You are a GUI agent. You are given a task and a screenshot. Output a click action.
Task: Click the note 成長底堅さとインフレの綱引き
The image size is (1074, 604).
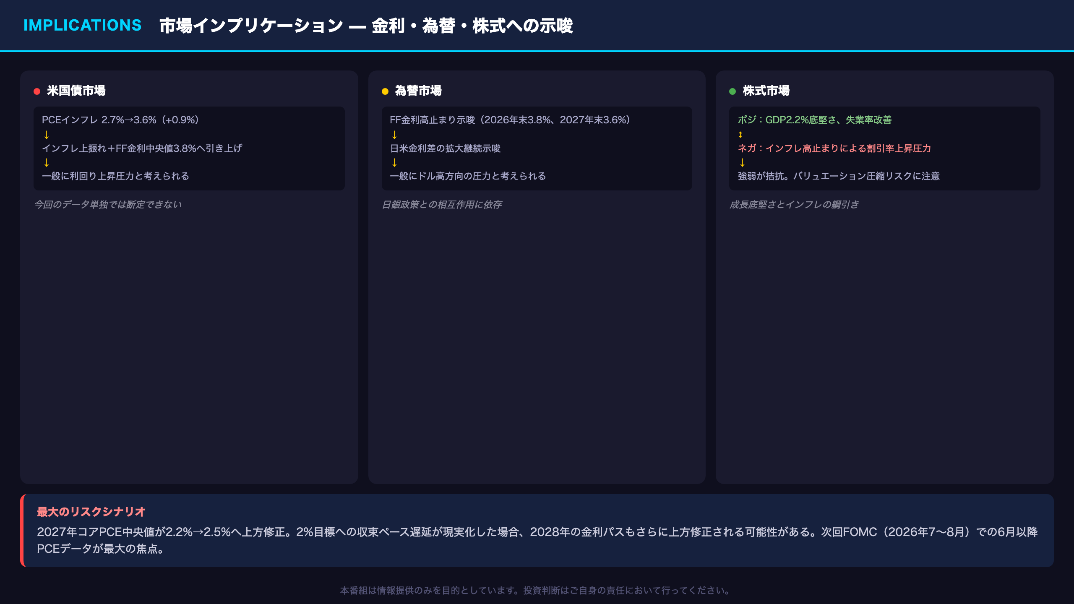pos(794,205)
